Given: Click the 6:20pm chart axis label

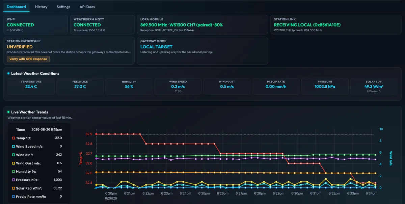Looking at the screenshot, I should [111, 194].
